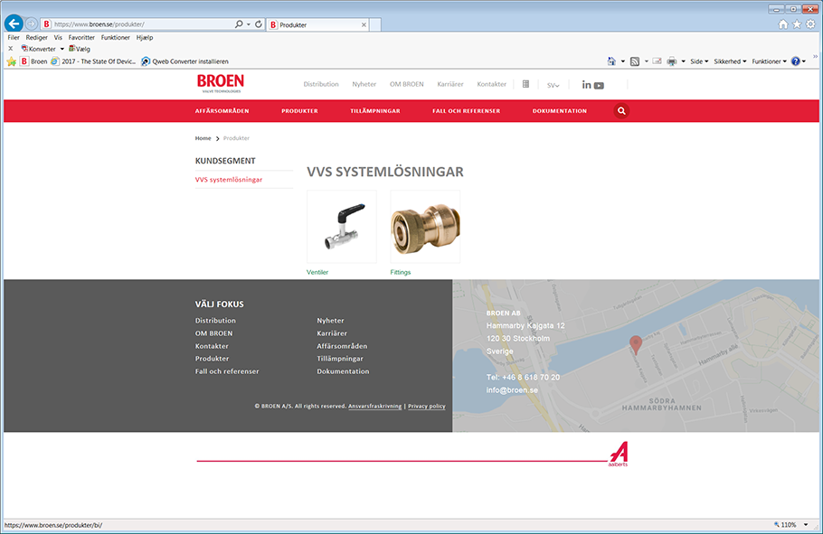
Task: Open the address bar search dropdown arrow
Action: click(249, 24)
